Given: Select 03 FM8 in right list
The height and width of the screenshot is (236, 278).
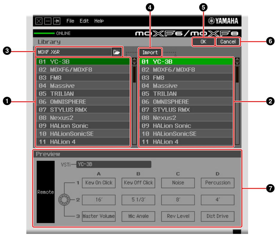Looking at the screenshot, I should point(186,77).
